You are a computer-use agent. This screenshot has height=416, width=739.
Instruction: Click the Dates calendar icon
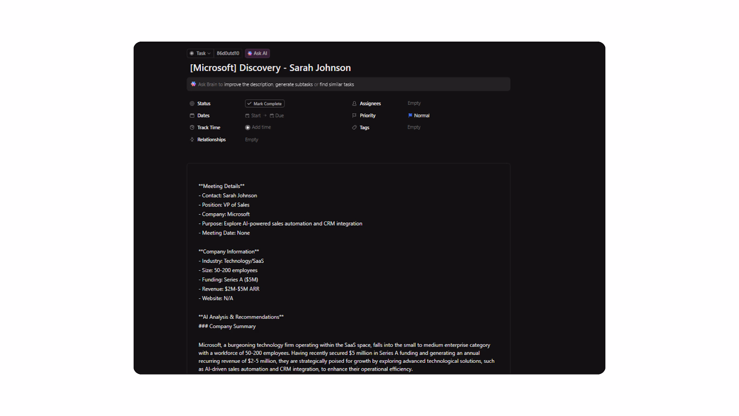click(x=192, y=116)
